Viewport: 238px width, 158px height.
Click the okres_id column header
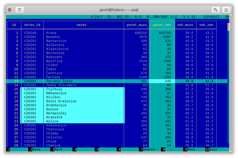pos(32,25)
